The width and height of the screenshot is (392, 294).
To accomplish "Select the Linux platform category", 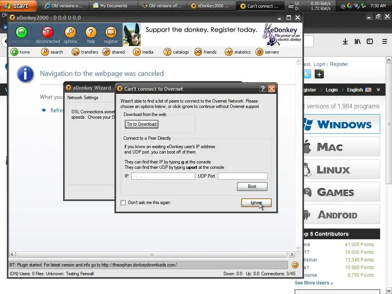I will (x=342, y=169).
